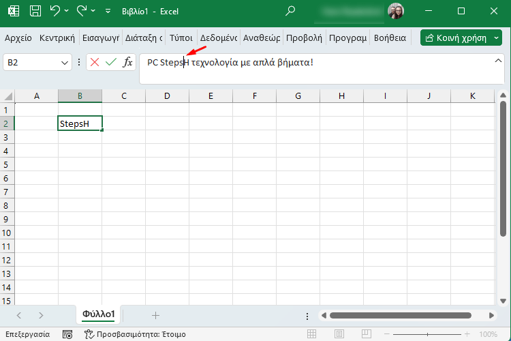Select row 5 header
The height and width of the screenshot is (341, 511).
click(x=7, y=164)
